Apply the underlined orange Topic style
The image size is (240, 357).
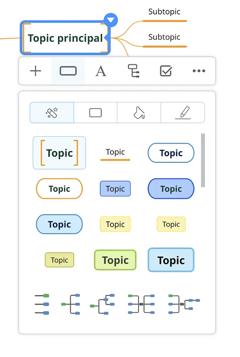point(115,154)
